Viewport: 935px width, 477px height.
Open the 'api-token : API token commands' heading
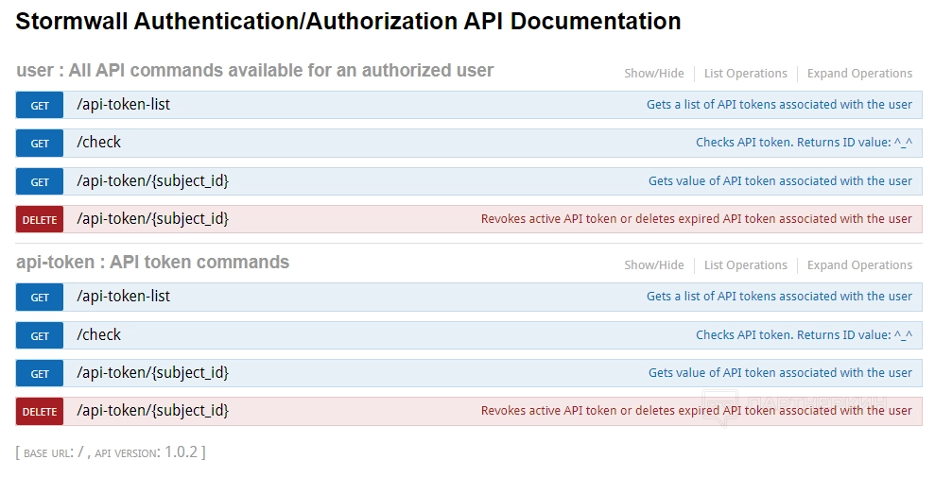pyautogui.click(x=152, y=263)
